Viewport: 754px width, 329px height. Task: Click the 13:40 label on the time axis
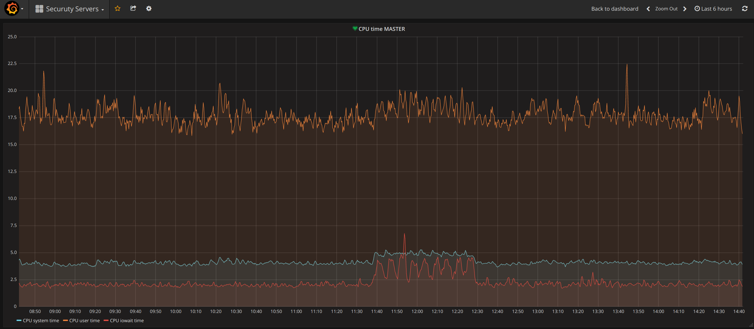618,311
